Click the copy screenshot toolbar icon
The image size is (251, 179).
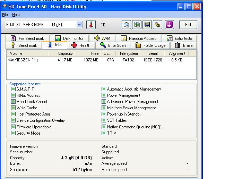click(137, 25)
